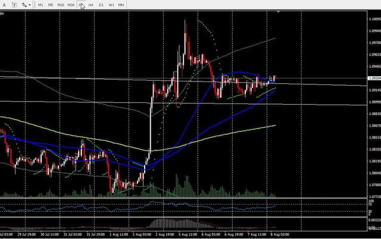Viewport: 381px width, 239px height.
Task: Select the MN monthly timeframe
Action: pos(121,5)
